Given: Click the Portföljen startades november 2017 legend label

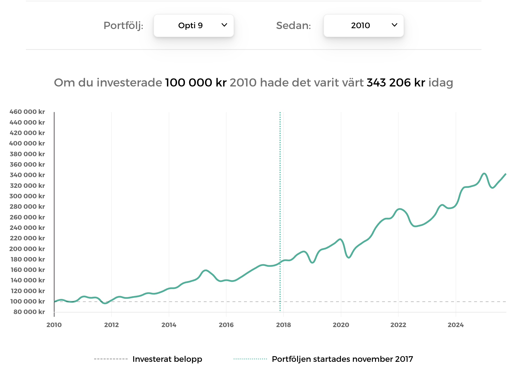Looking at the screenshot, I should tap(342, 359).
